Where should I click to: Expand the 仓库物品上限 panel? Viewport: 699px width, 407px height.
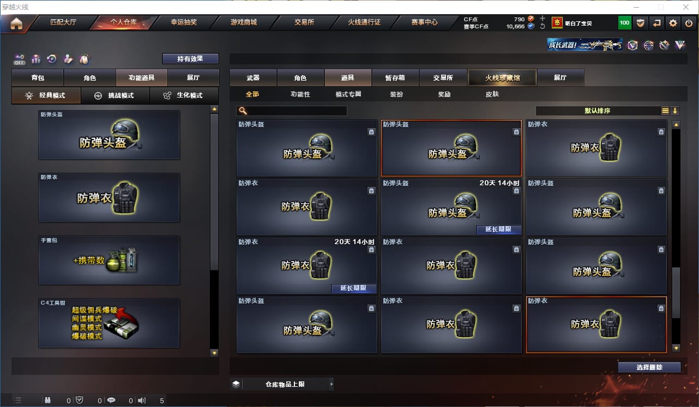click(x=281, y=384)
